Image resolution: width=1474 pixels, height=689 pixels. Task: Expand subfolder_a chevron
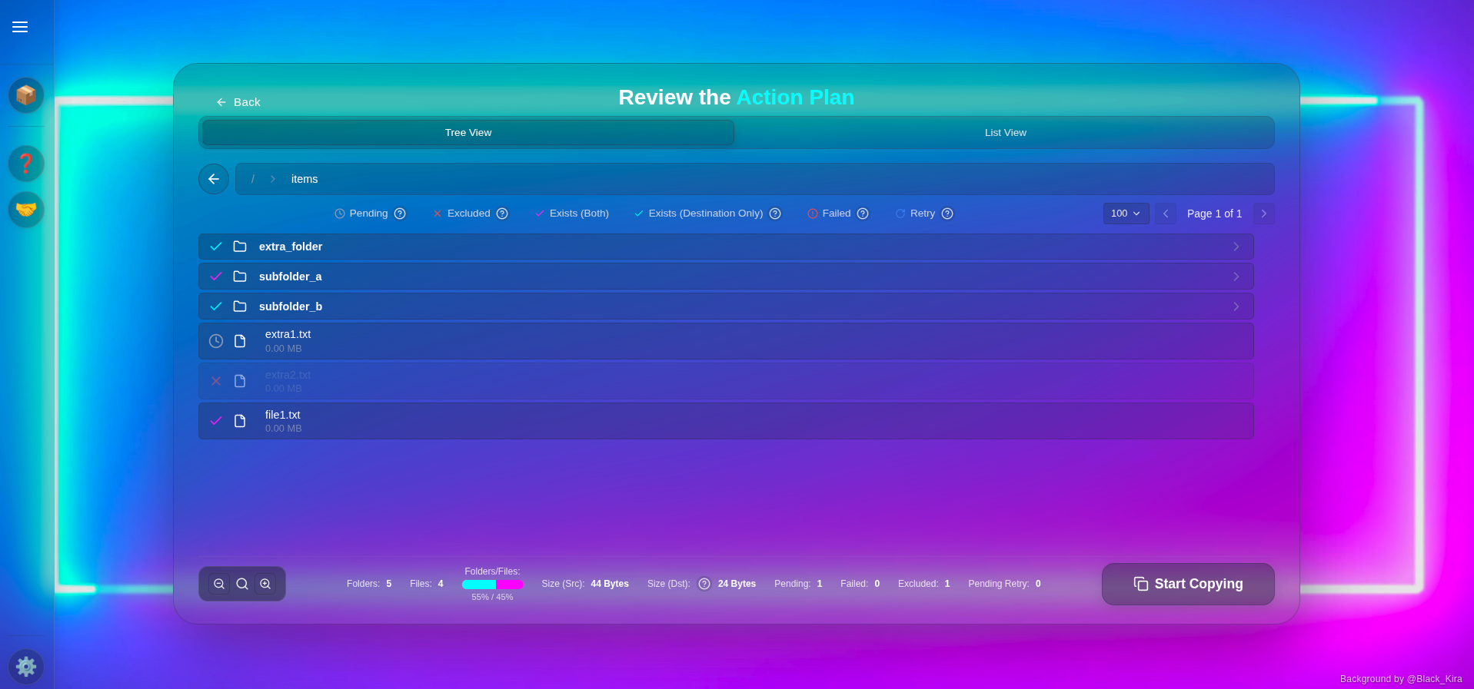(1236, 277)
